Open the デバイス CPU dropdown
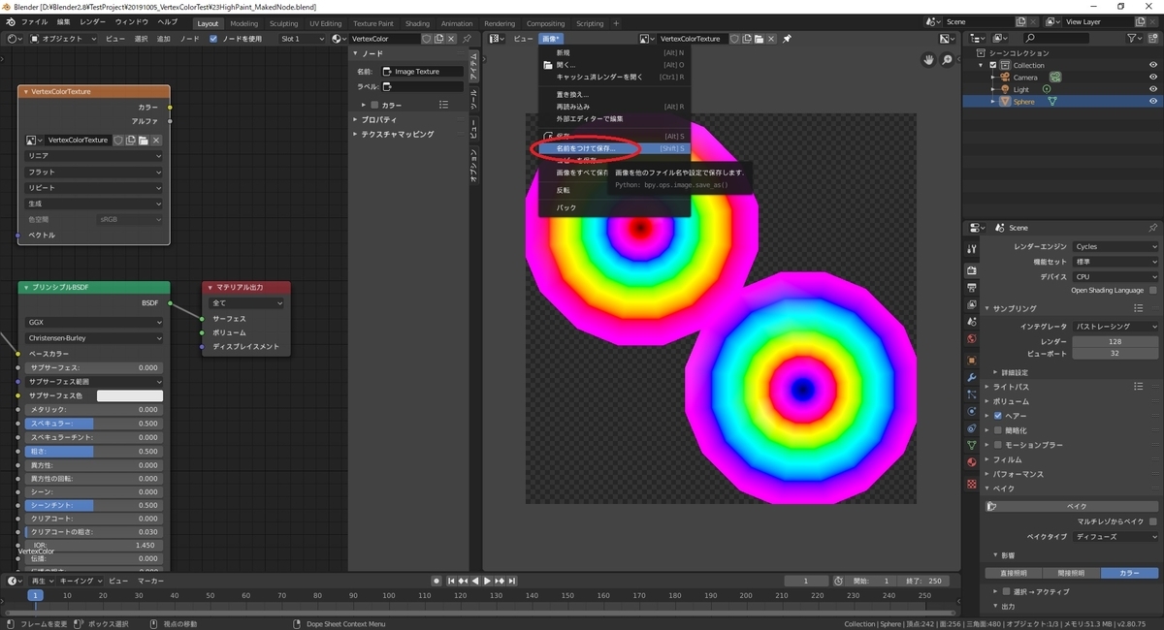 coord(1115,276)
